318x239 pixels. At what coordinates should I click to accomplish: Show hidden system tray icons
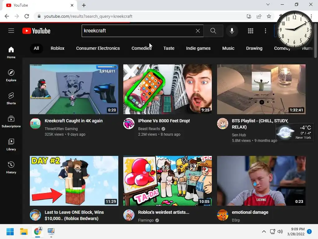pyautogui.click(x=264, y=232)
